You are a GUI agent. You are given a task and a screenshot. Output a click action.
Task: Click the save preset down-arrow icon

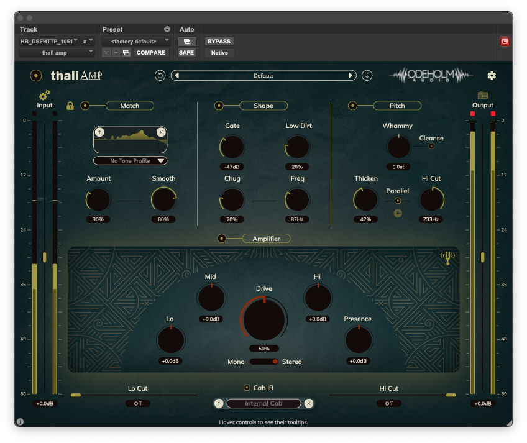tap(367, 76)
